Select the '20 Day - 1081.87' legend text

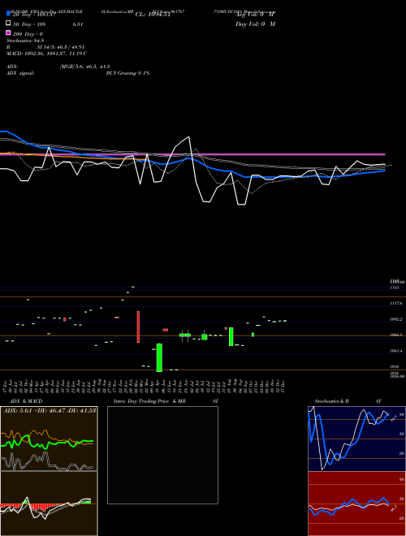click(x=34, y=15)
